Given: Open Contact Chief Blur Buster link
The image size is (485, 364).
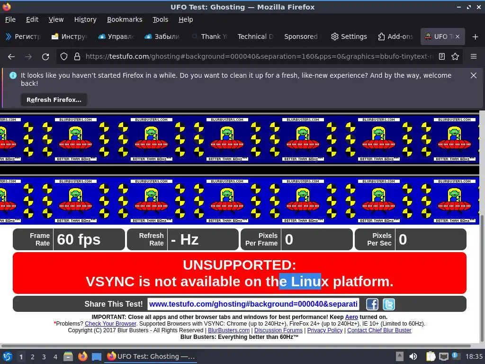Looking at the screenshot, I should [x=379, y=330].
